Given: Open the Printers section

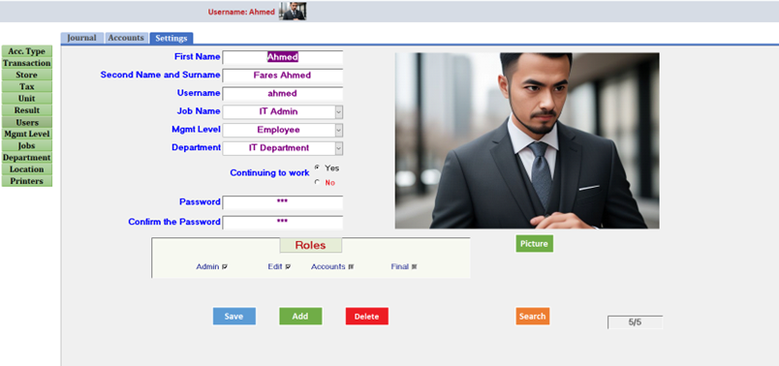Looking at the screenshot, I should pyautogui.click(x=27, y=181).
